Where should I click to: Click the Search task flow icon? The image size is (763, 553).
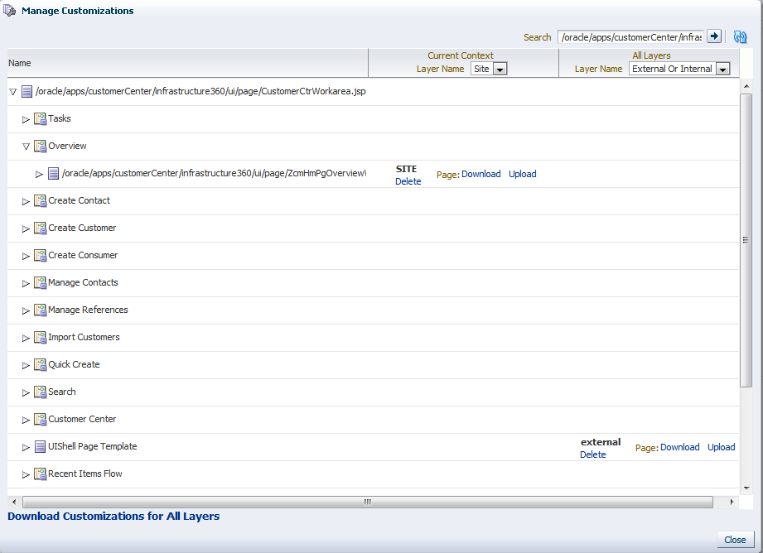[40, 392]
